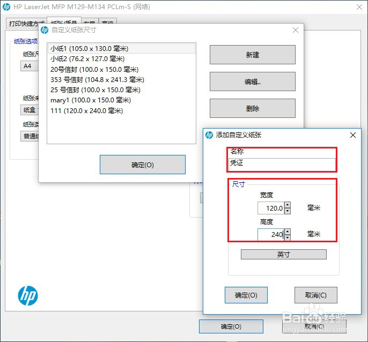Decrease 高度 with the down arrow
The height and width of the screenshot is (342, 368).
click(288, 237)
